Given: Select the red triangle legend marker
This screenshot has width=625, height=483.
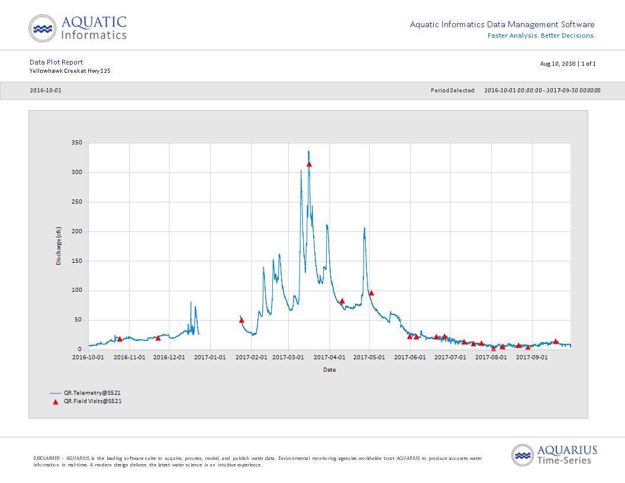Looking at the screenshot, I should pyautogui.click(x=56, y=402).
